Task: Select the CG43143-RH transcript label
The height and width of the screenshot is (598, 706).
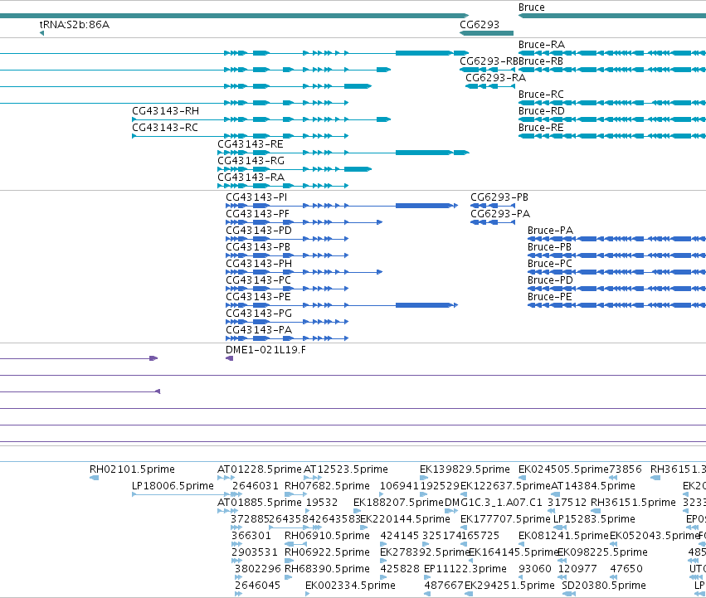Action: pyautogui.click(x=166, y=111)
